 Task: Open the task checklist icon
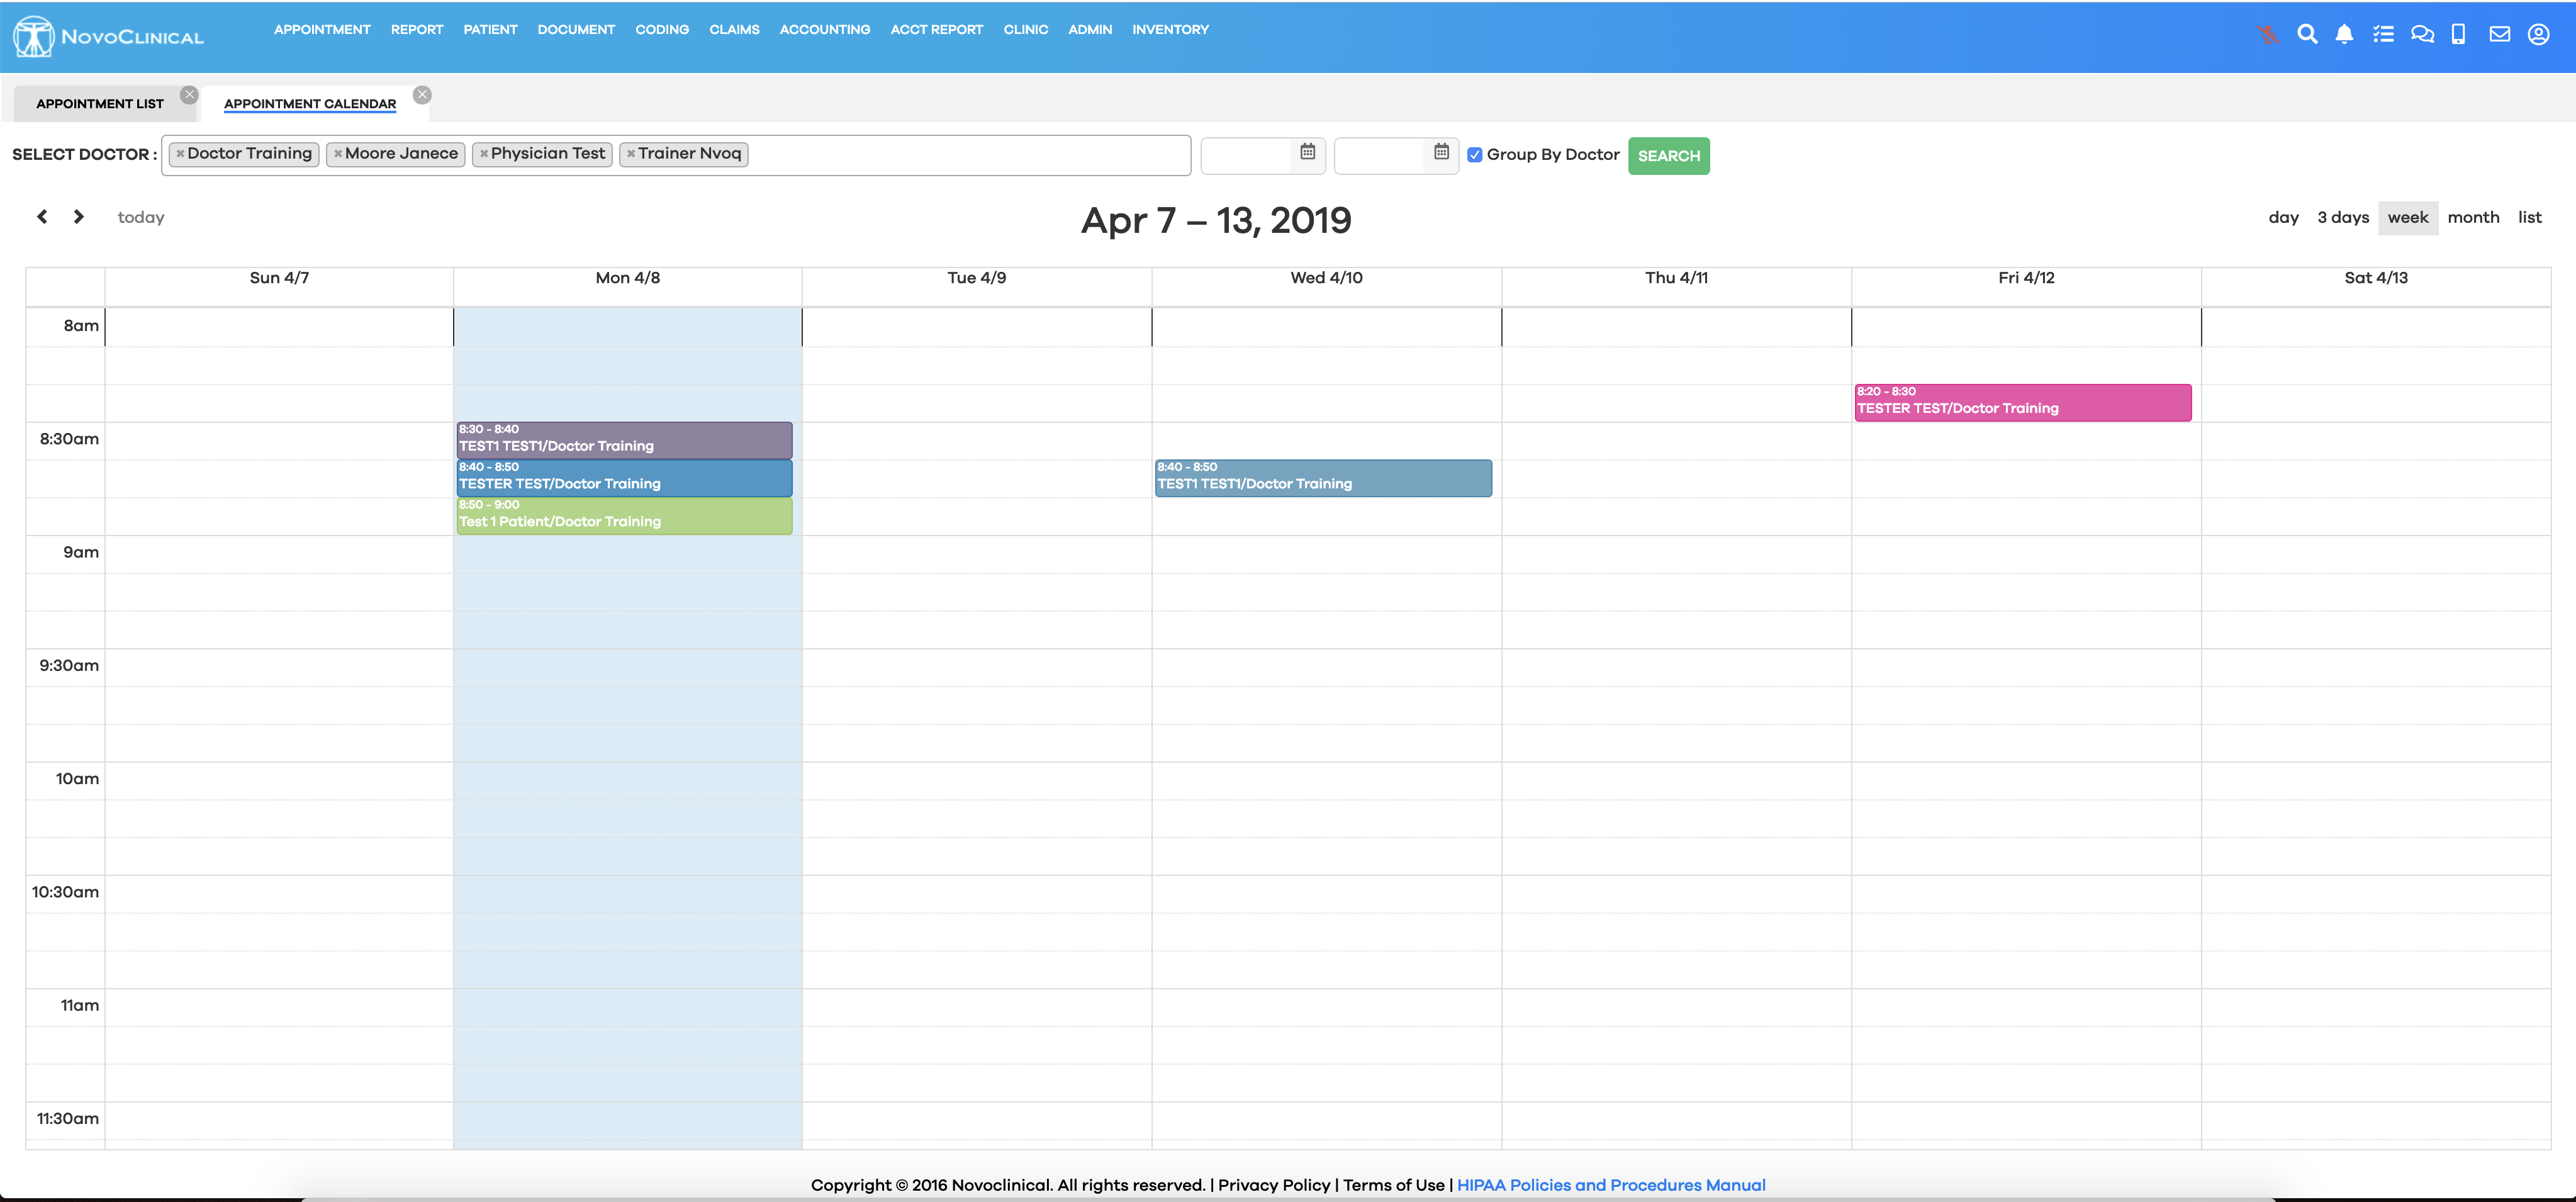2383,34
